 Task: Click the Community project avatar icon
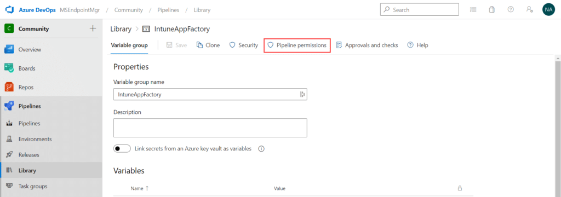pos(9,28)
